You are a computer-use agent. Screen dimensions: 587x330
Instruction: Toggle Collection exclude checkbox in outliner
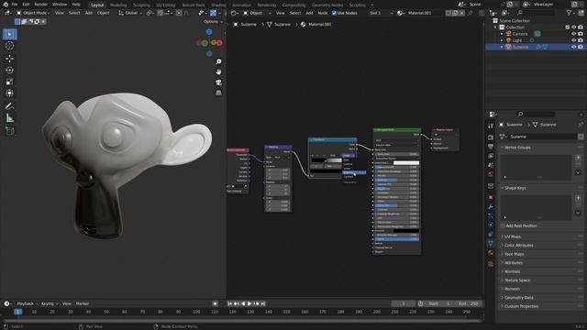(567, 27)
